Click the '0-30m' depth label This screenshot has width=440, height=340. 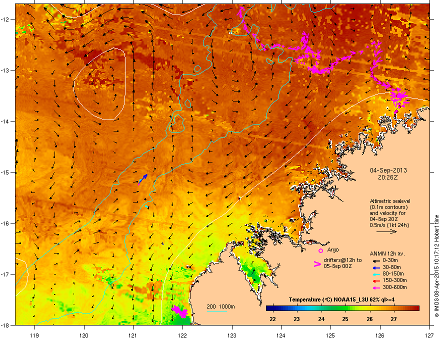390,260
